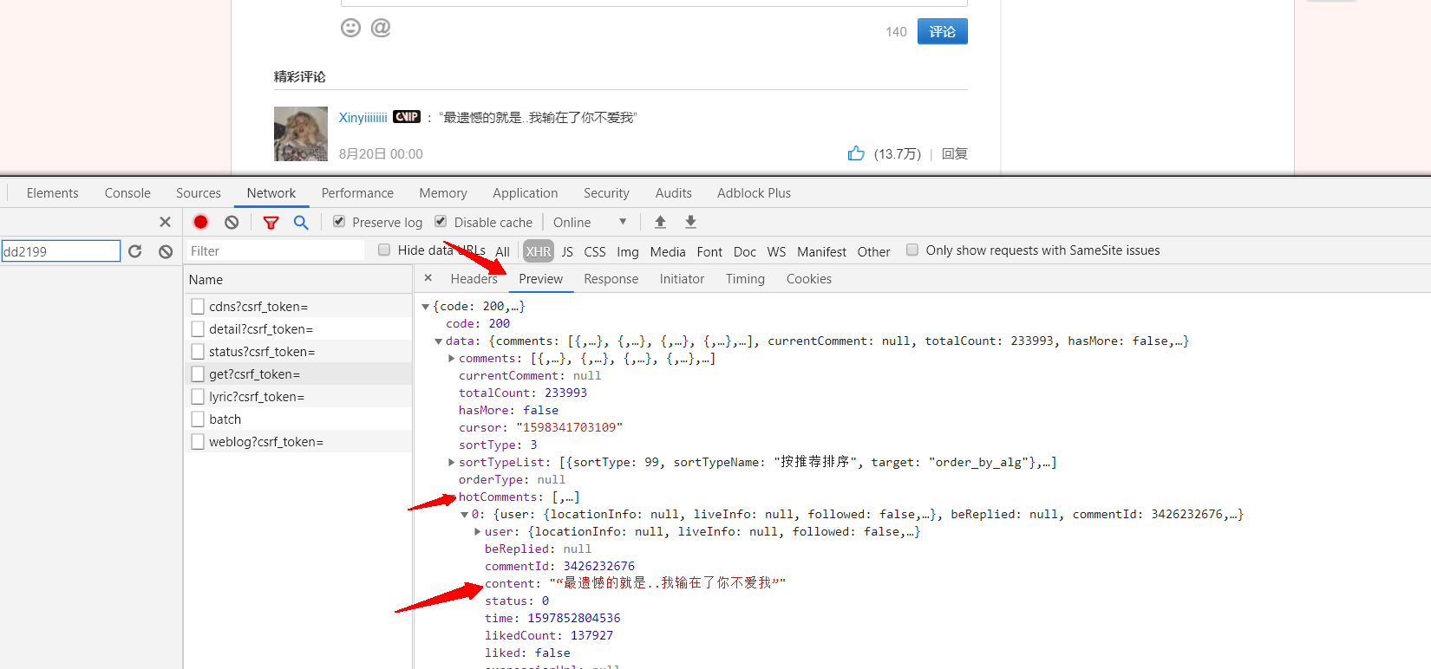Toggle the Preserve log checkbox
The height and width of the screenshot is (669, 1431).
pos(339,222)
